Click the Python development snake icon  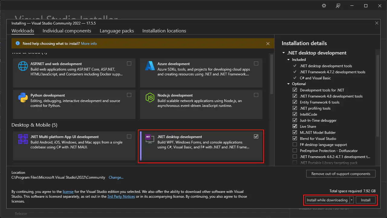pyautogui.click(x=23, y=97)
